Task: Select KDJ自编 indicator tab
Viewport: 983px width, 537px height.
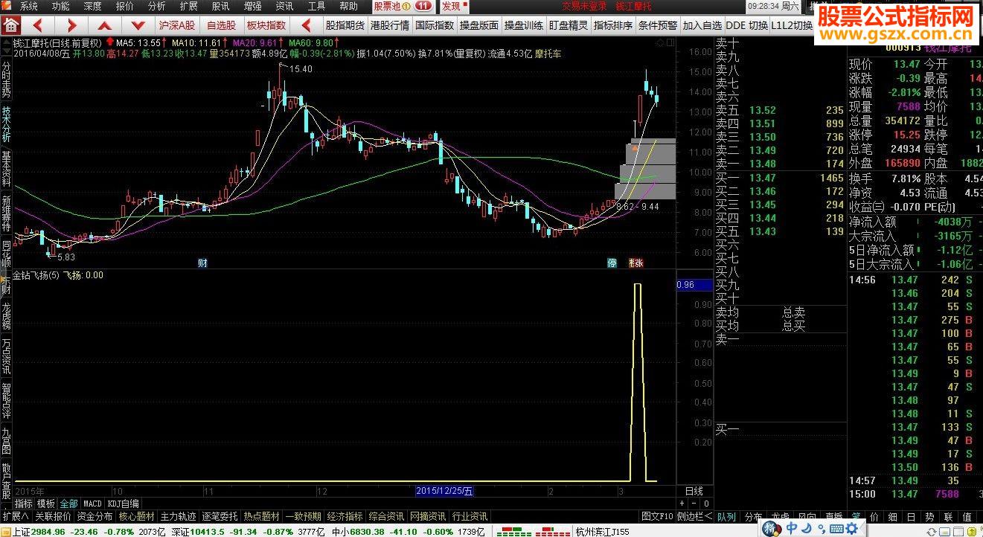Action: coord(123,504)
